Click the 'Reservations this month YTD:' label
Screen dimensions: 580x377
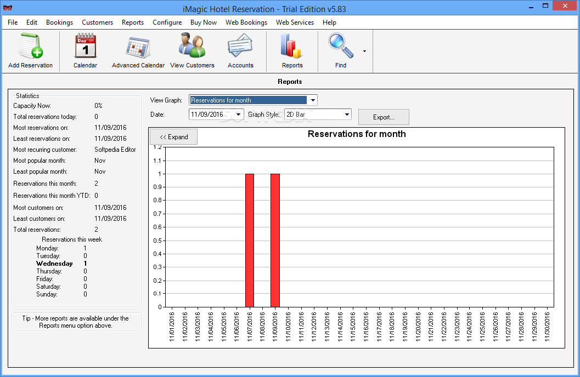point(52,196)
